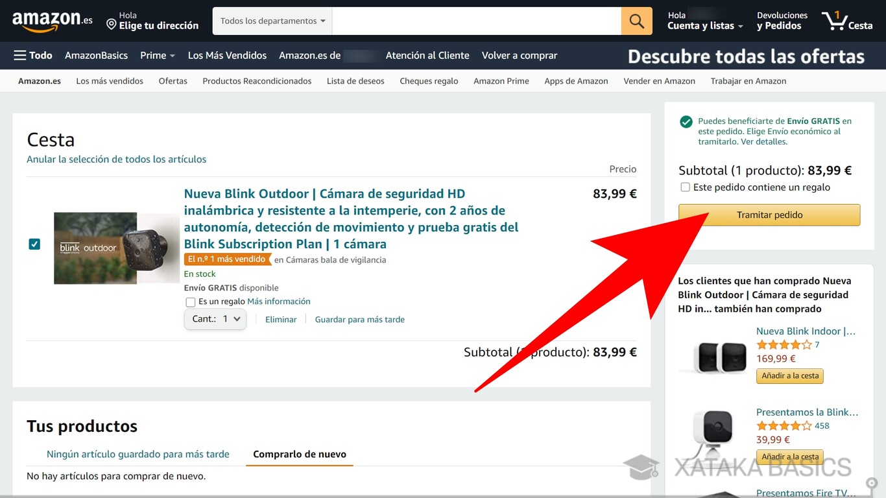The height and width of the screenshot is (498, 886).
Task: Open 'Presentamos la Blink…' product link
Action: coord(808,412)
